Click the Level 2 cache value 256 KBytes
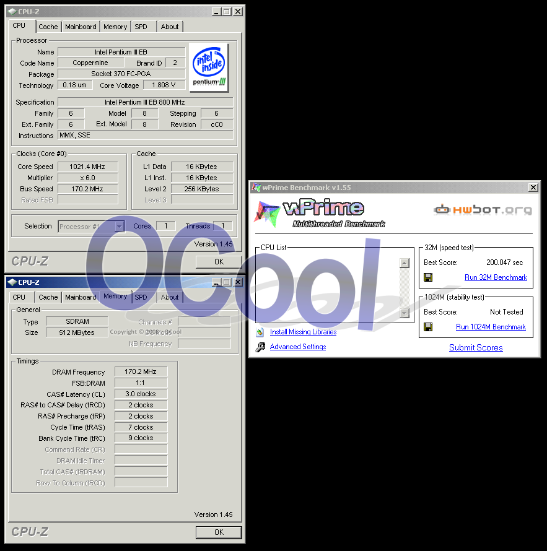Image resolution: width=547 pixels, height=551 pixels. coord(202,189)
